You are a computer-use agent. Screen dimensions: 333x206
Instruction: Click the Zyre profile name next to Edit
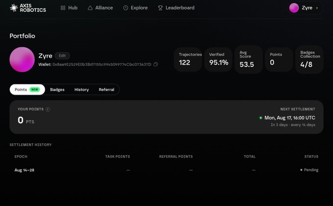coord(45,56)
